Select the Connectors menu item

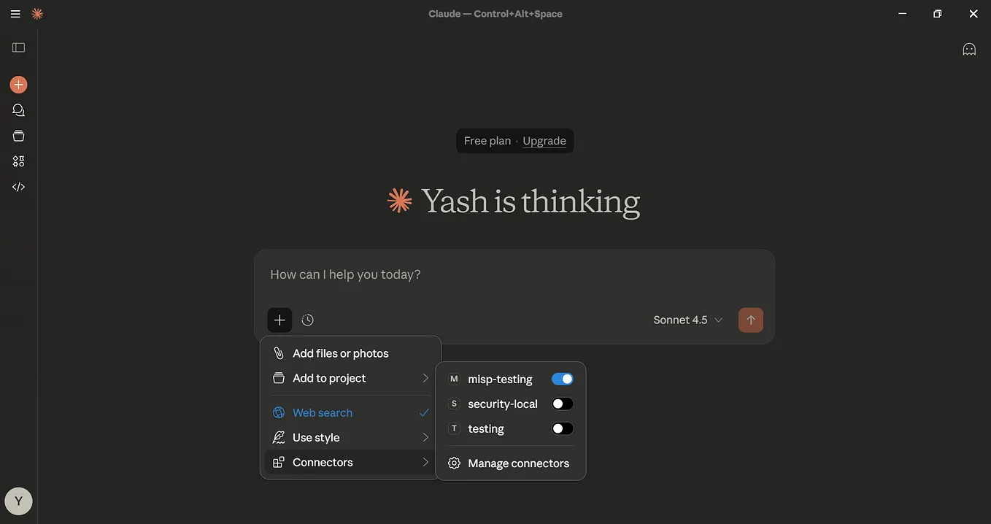click(351, 463)
